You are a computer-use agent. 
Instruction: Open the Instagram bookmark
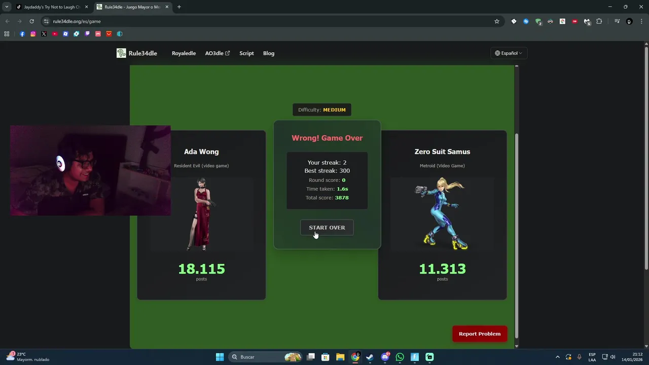pos(33,34)
